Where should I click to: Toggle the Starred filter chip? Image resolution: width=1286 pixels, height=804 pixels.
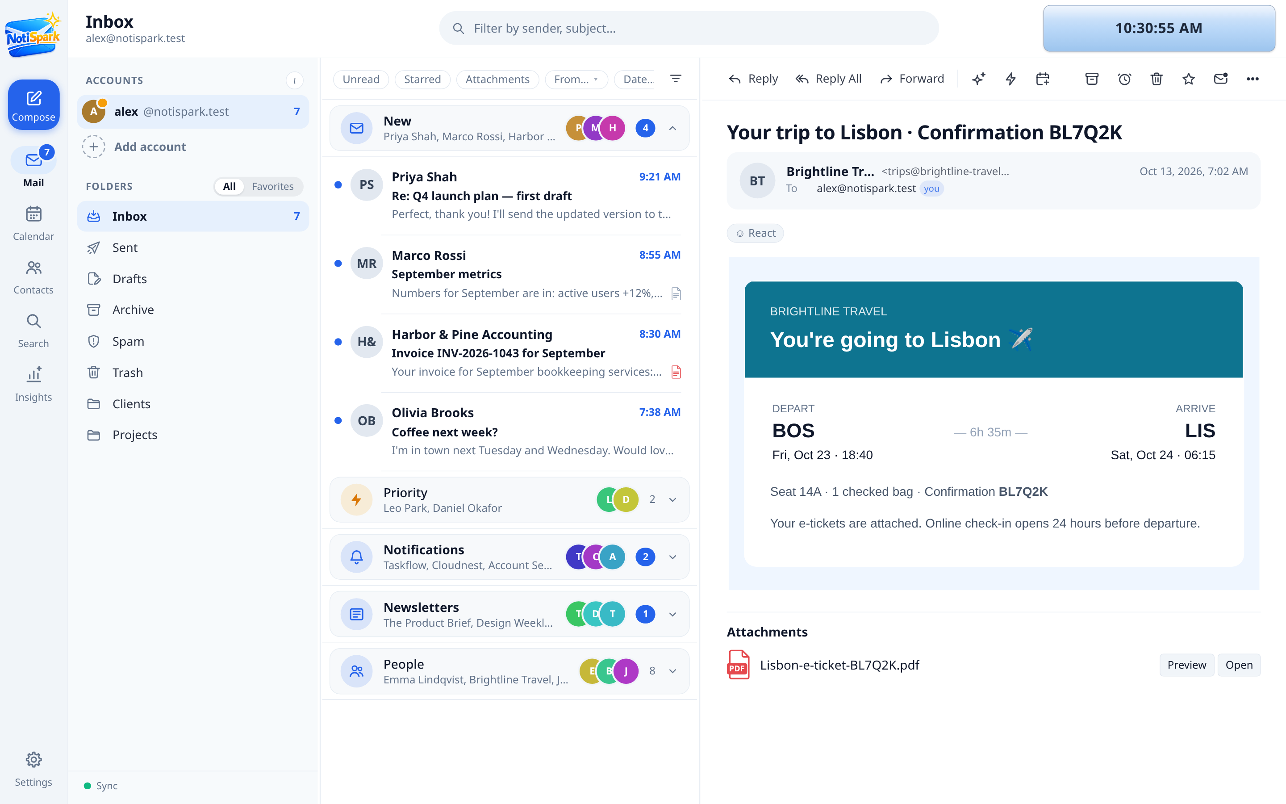[x=422, y=79]
